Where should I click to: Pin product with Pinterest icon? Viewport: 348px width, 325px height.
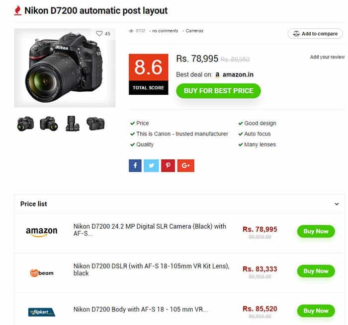tap(168, 166)
